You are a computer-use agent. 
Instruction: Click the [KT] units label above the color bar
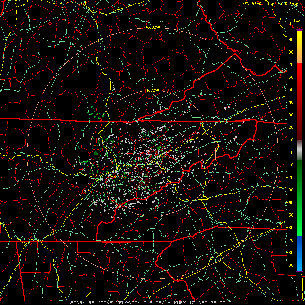point(289,23)
